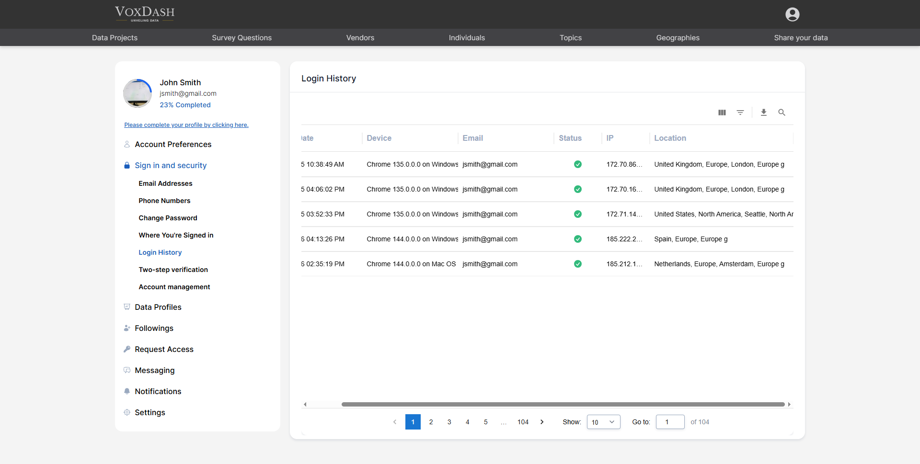Open Login History in the sidebar
This screenshot has height=464, width=920.
tap(160, 252)
